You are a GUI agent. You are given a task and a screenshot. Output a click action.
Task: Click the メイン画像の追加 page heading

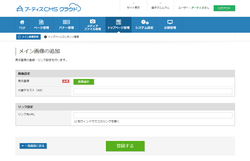pyautogui.click(x=40, y=51)
